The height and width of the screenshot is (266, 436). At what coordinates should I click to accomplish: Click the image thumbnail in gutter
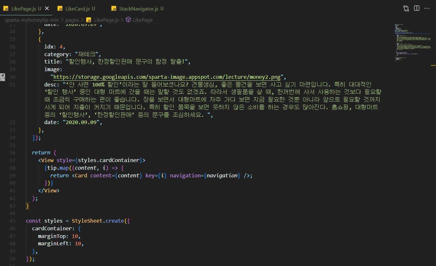pyautogui.click(x=3, y=77)
